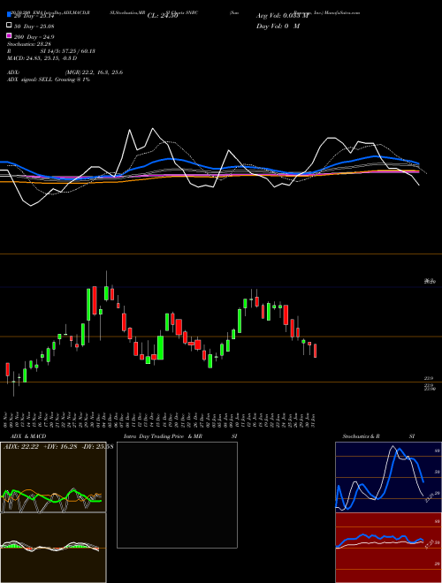Click the blue 20 Day legend square

click(x=9, y=15)
